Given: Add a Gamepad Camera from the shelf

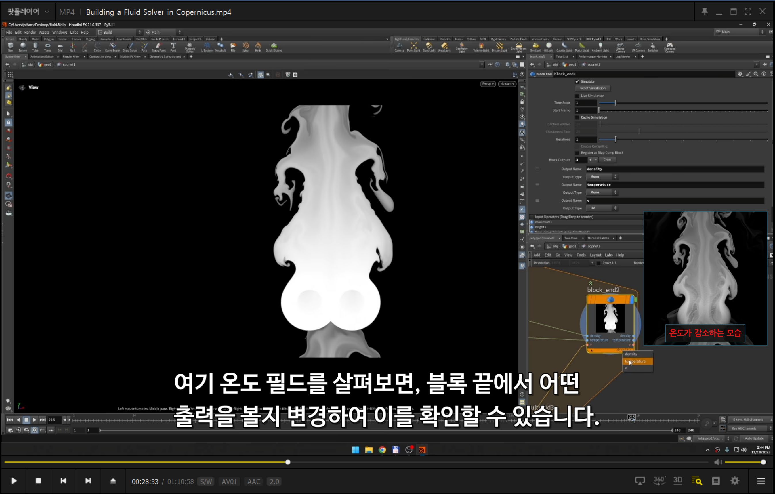Looking at the screenshot, I should (x=669, y=48).
